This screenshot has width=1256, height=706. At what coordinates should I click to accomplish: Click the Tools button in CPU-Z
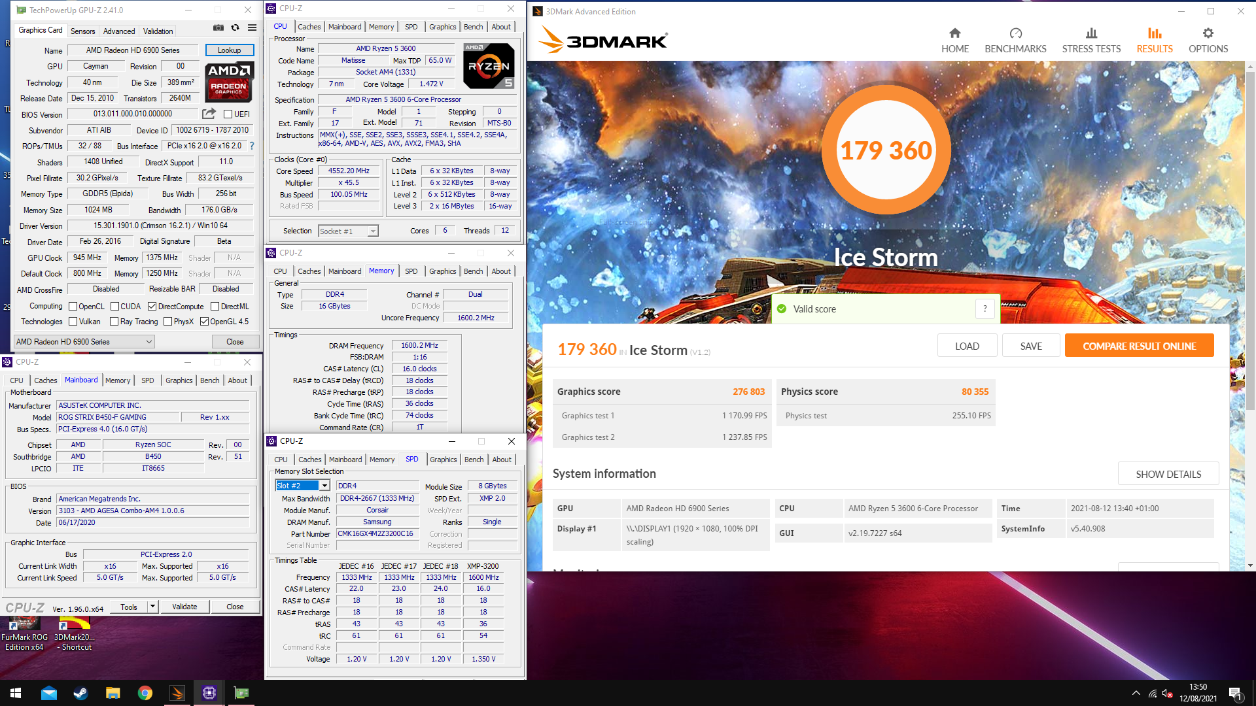[x=129, y=607]
